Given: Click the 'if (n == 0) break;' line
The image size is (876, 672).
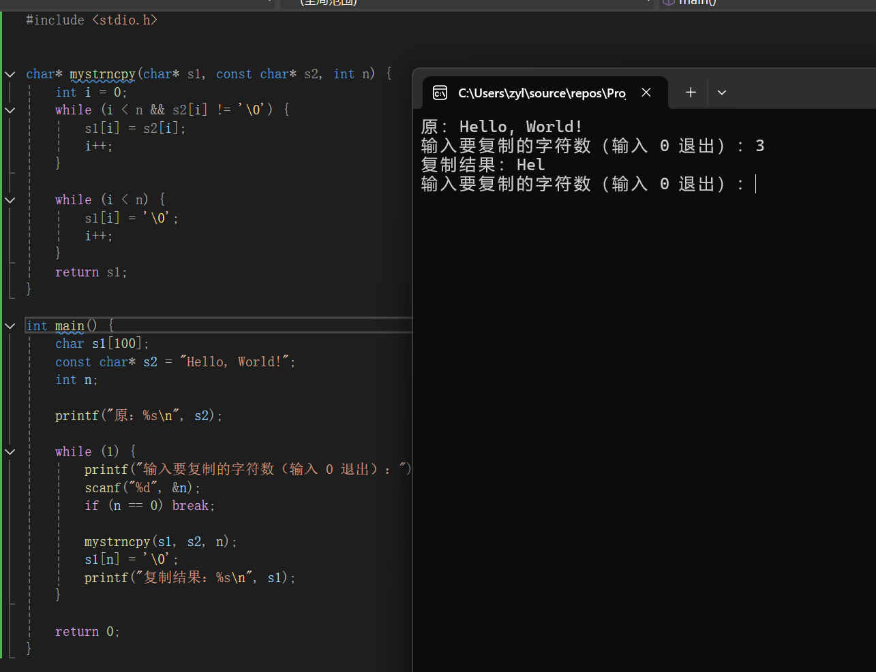Looking at the screenshot, I should point(150,505).
